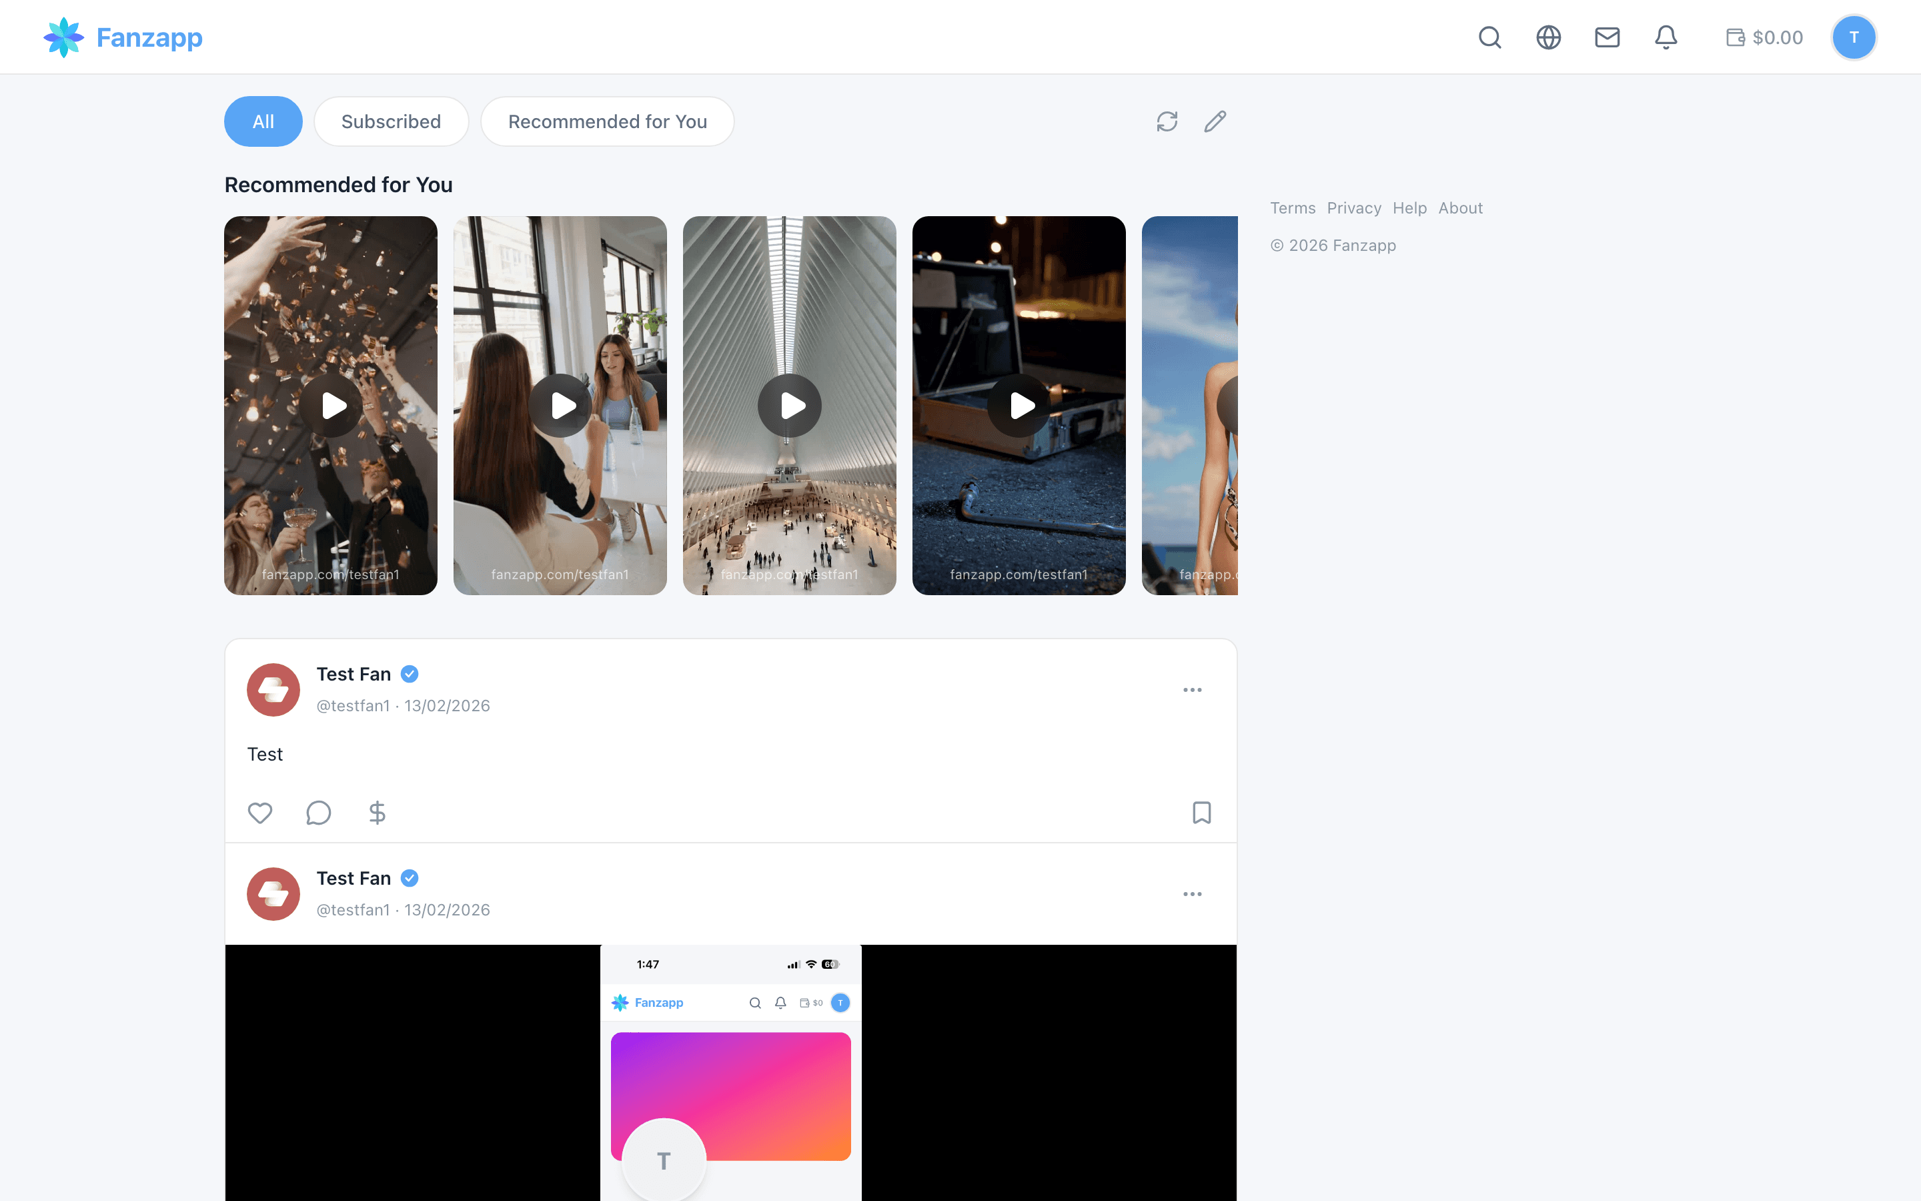Go to Fanzapp home via logo
The image size is (1921, 1201).
(123, 37)
